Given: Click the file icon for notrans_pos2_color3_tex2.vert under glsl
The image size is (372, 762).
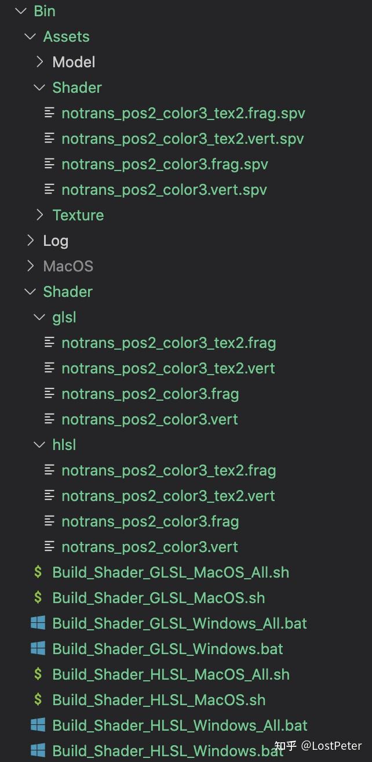Looking at the screenshot, I should [50, 368].
